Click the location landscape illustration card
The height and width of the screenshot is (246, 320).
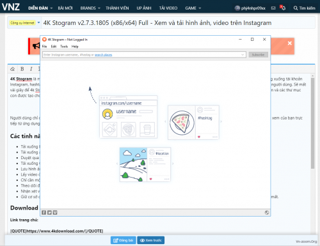(145, 164)
